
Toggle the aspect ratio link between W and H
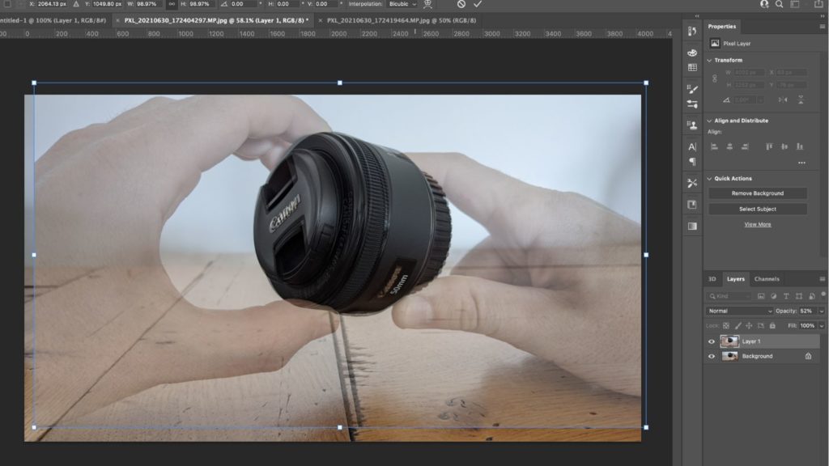pyautogui.click(x=172, y=4)
